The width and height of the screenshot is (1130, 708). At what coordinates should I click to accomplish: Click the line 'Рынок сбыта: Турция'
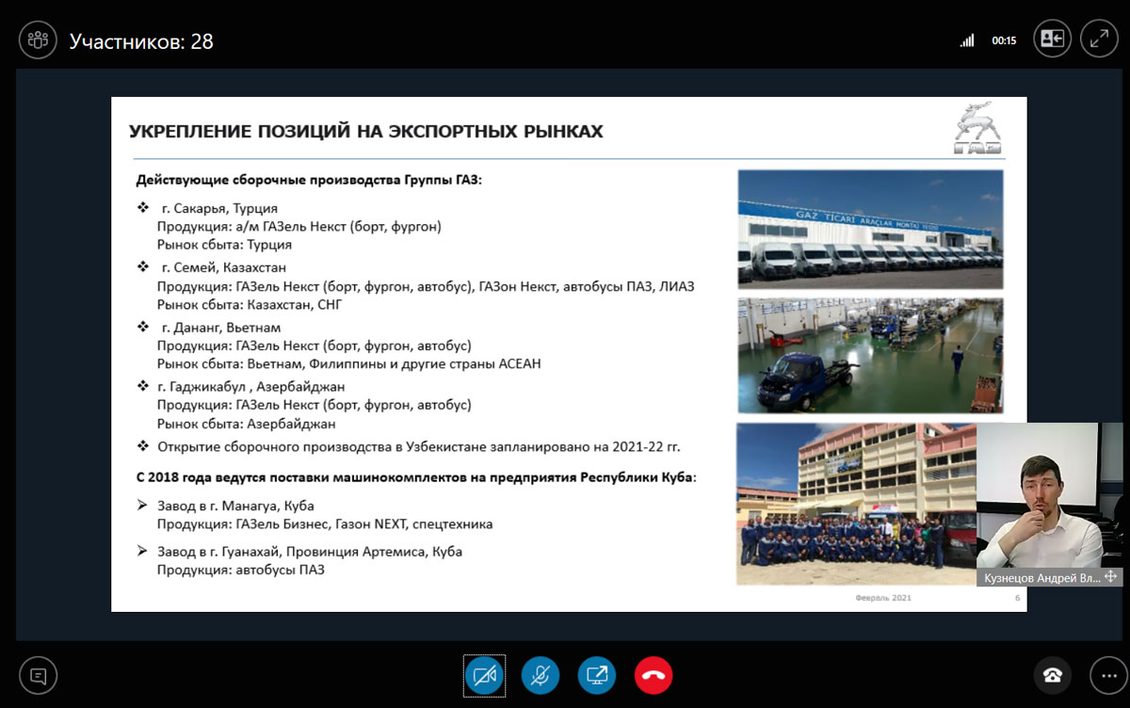click(224, 245)
